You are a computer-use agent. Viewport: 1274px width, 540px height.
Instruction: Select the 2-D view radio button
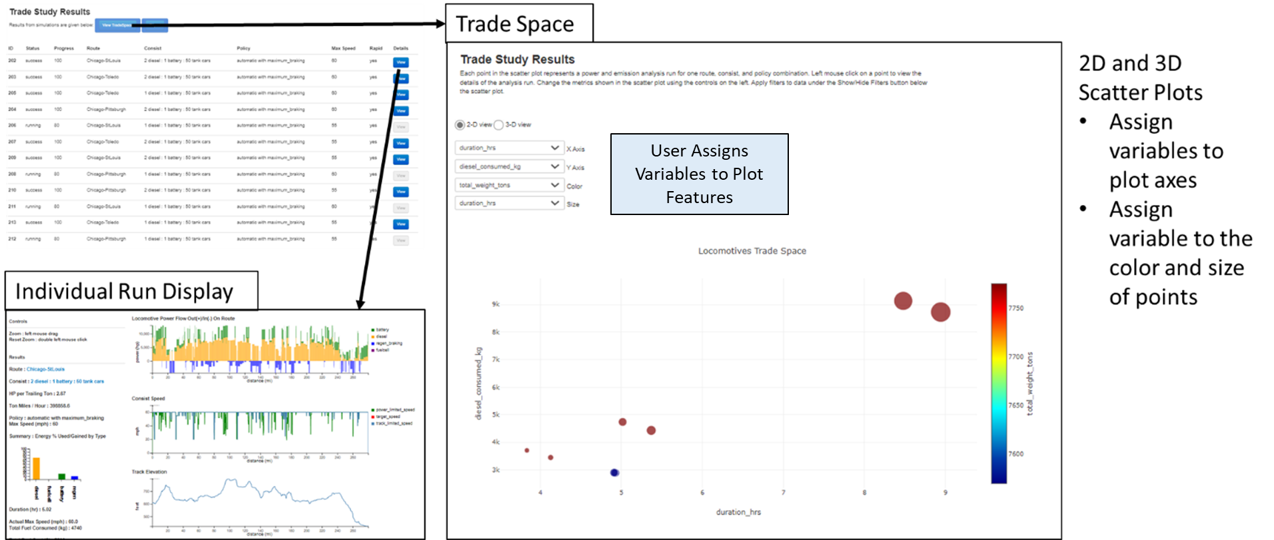(x=460, y=125)
